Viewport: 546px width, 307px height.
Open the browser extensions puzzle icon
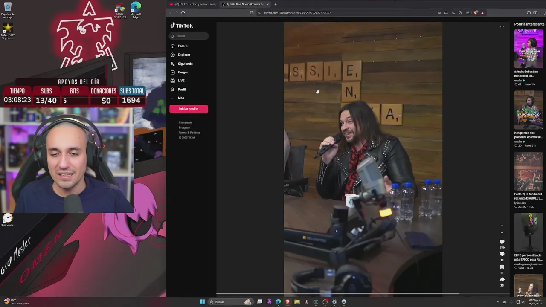[529, 13]
